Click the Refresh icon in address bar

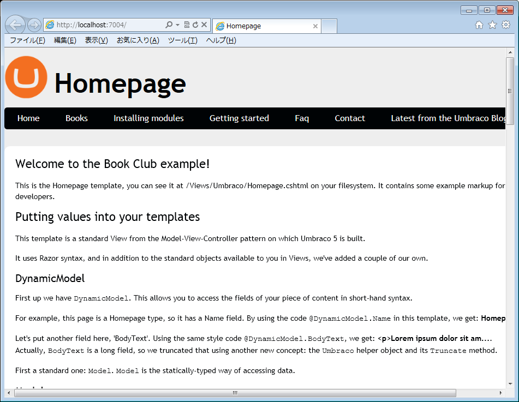pos(195,25)
